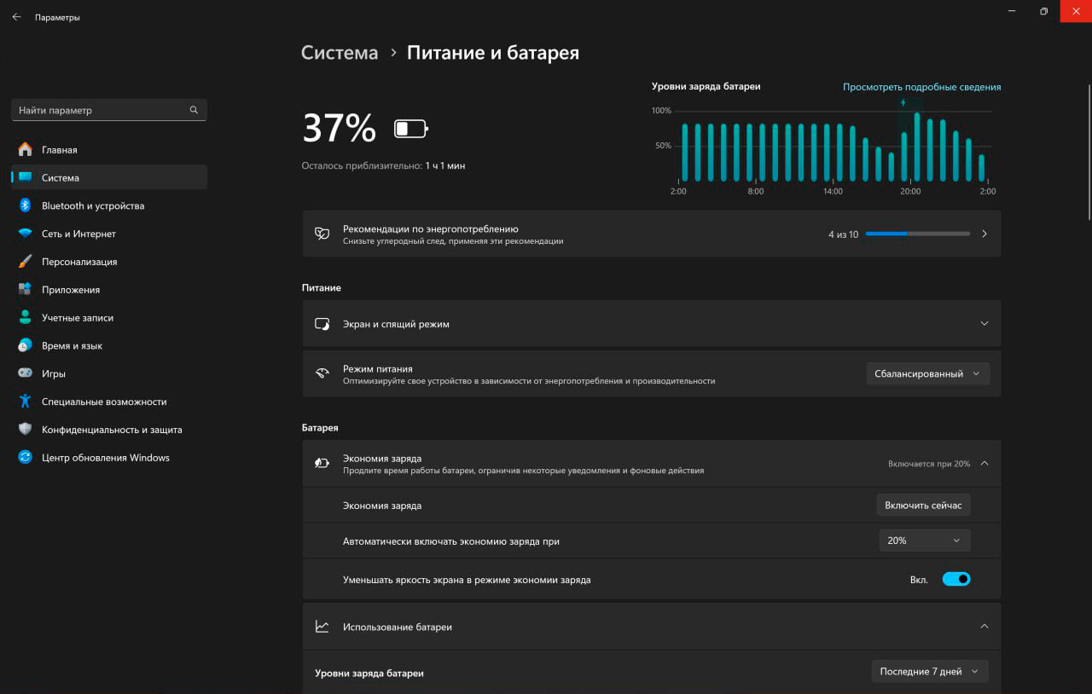Screen dimensions: 1092x694
Task: Click the 37% battery percentage text
Action: pos(339,129)
